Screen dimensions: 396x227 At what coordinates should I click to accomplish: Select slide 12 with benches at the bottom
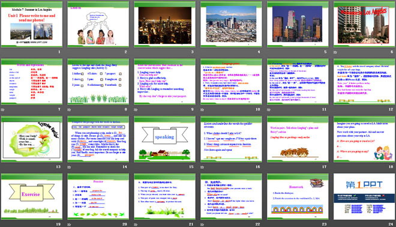[x=364, y=82]
